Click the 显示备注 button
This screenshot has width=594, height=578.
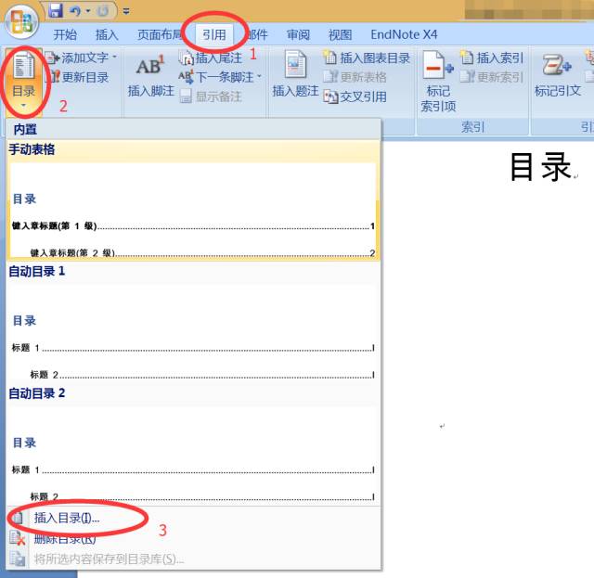point(211,96)
